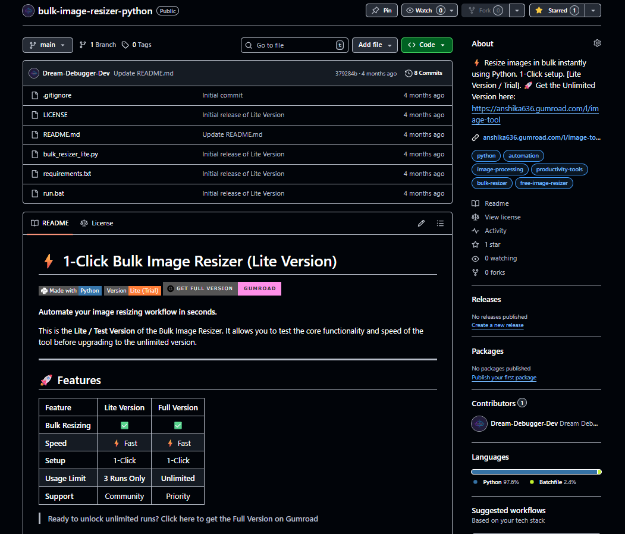Edit the README with the pencil icon

421,223
